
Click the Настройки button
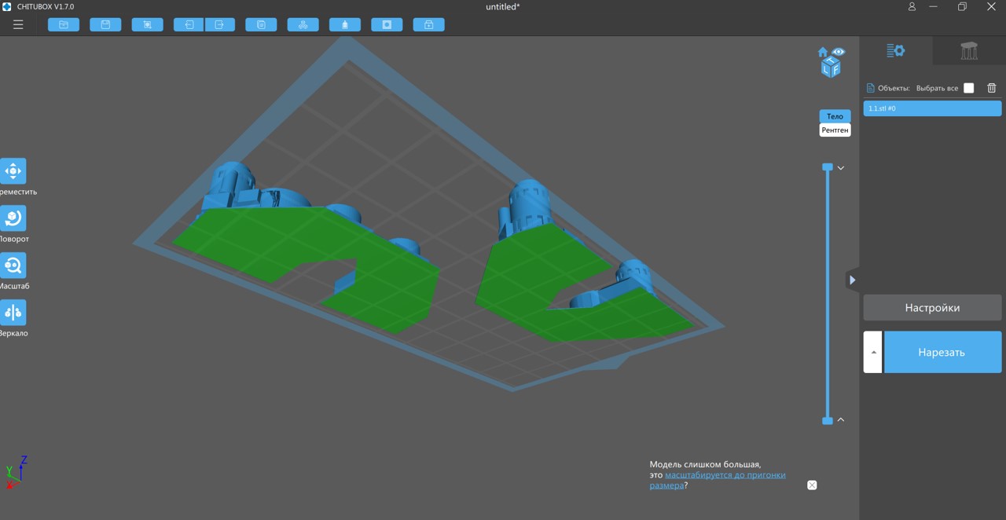932,308
